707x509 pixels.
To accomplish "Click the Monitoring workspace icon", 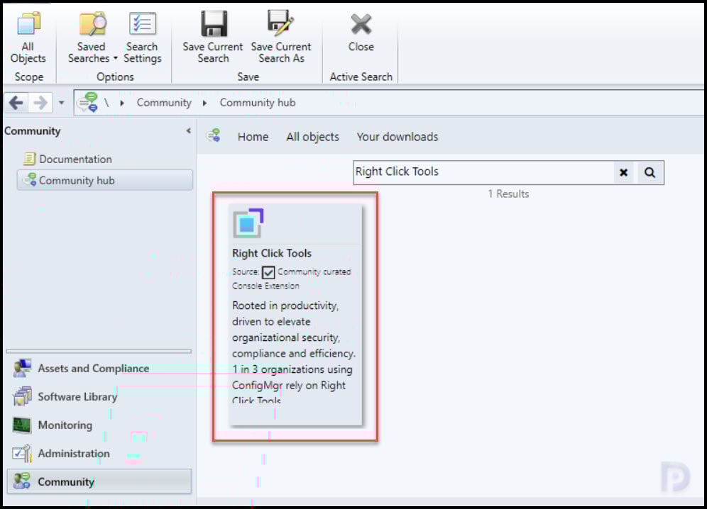I will (x=22, y=425).
